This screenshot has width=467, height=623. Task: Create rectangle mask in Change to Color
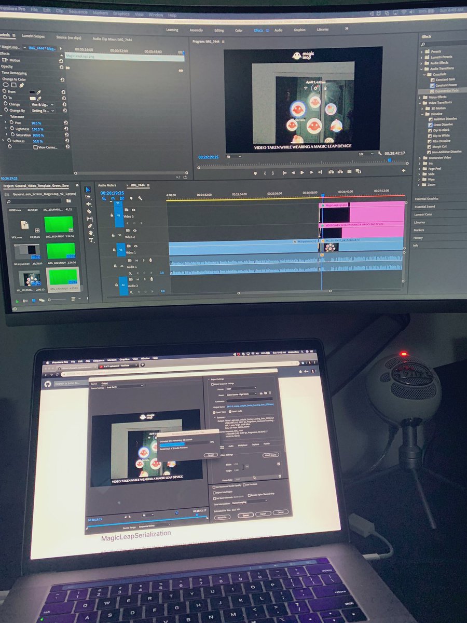pyautogui.click(x=14, y=85)
